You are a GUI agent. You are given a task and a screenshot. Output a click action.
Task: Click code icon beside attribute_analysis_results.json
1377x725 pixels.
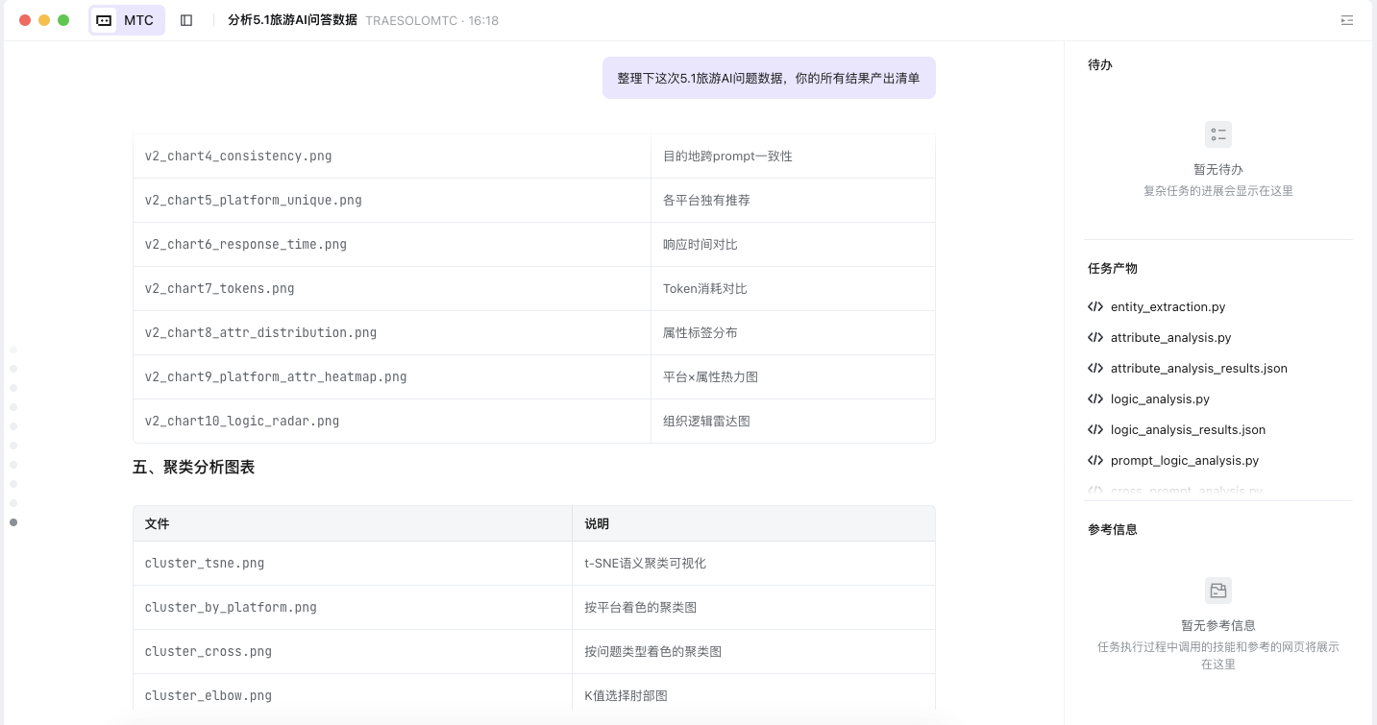[1094, 369]
